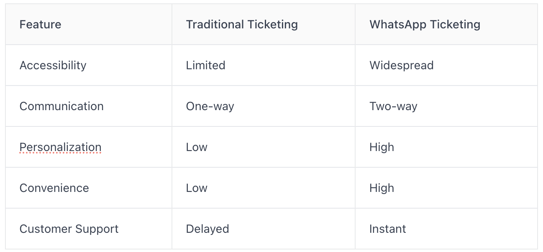This screenshot has height=252, width=543.
Task: Select the One-way cell
Action: point(210,106)
